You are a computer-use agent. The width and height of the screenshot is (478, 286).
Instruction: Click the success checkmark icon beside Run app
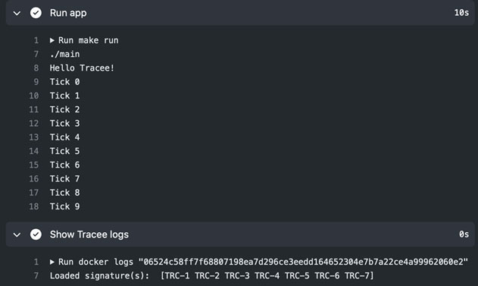36,13
